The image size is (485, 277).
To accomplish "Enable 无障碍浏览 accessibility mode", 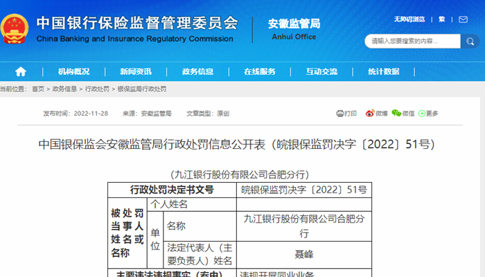I will pyautogui.click(x=408, y=20).
